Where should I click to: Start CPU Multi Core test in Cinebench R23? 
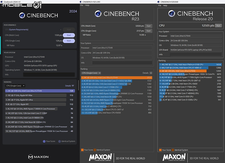[x=149, y=26]
